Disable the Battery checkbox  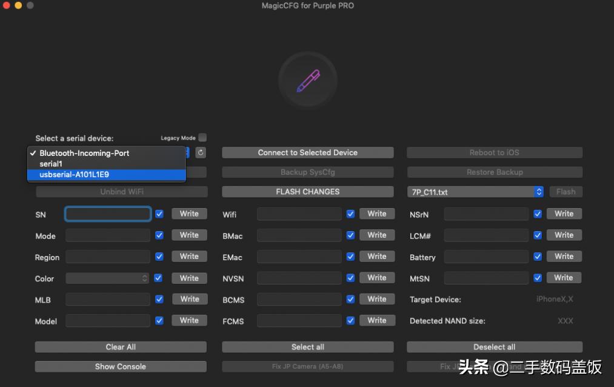pyautogui.click(x=537, y=256)
